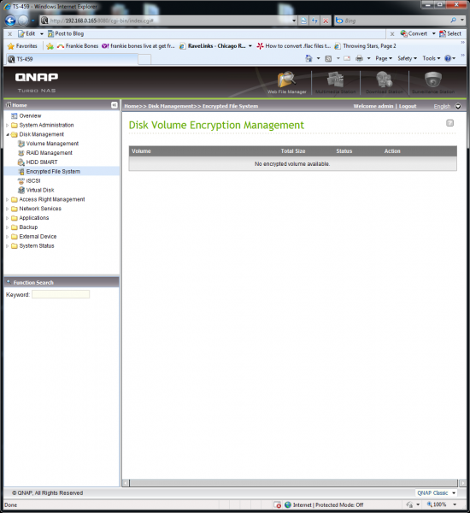Image resolution: width=470 pixels, height=513 pixels.
Task: Expand the External Device folder
Action: click(x=7, y=237)
